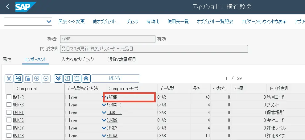The width and height of the screenshot is (305, 140).
Task: Click the paste clipboard icon
Action: tap(27, 78)
